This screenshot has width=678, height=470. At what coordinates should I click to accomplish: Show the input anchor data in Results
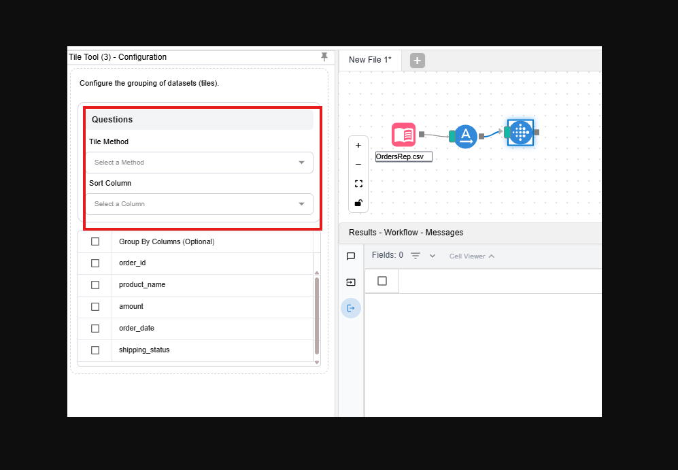[x=351, y=282]
